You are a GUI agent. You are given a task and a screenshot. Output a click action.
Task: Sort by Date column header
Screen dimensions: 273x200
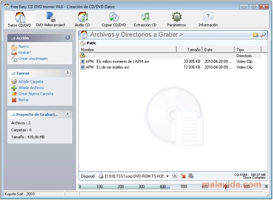218,49
